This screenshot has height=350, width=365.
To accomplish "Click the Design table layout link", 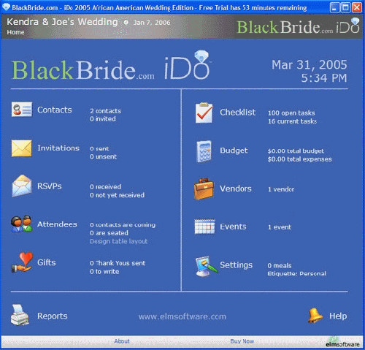I will (118, 241).
